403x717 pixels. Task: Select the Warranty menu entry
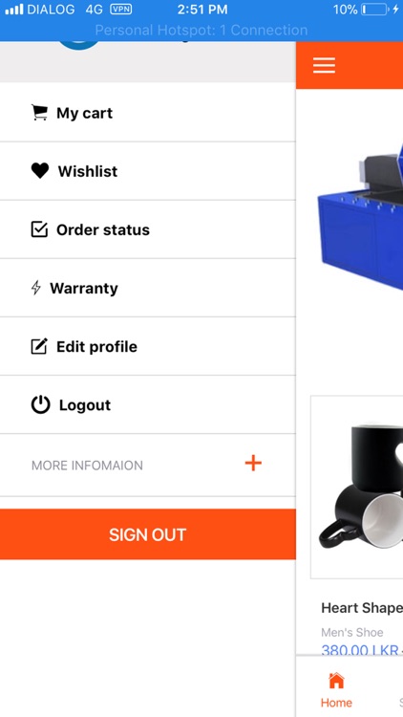148,288
